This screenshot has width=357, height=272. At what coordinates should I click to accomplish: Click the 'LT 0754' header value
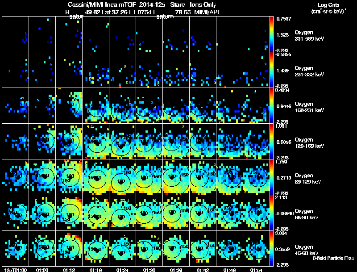140,12
